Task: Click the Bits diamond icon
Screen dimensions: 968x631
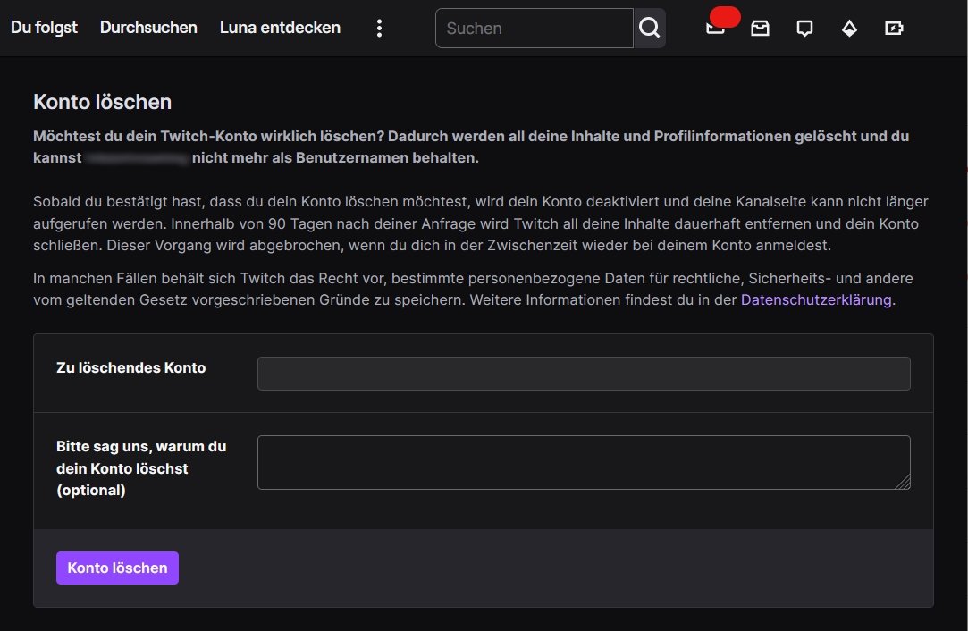Action: tap(849, 29)
